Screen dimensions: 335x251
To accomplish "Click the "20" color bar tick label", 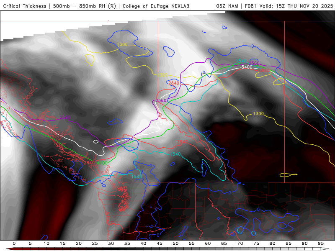I will point(79,243).
